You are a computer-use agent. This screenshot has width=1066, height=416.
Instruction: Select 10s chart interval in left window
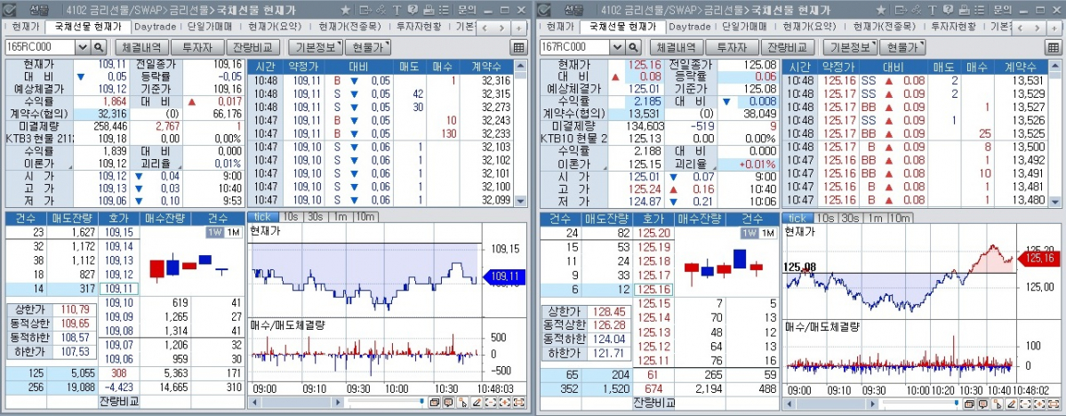click(291, 218)
